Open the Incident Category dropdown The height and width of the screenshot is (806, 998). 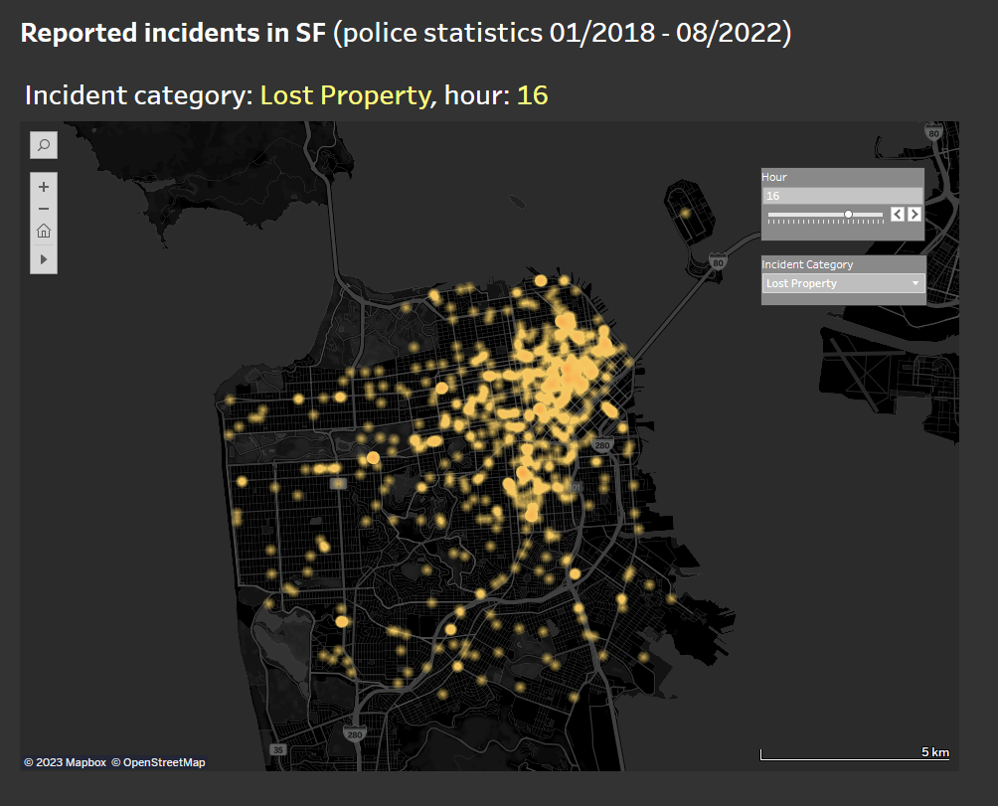pos(842,283)
